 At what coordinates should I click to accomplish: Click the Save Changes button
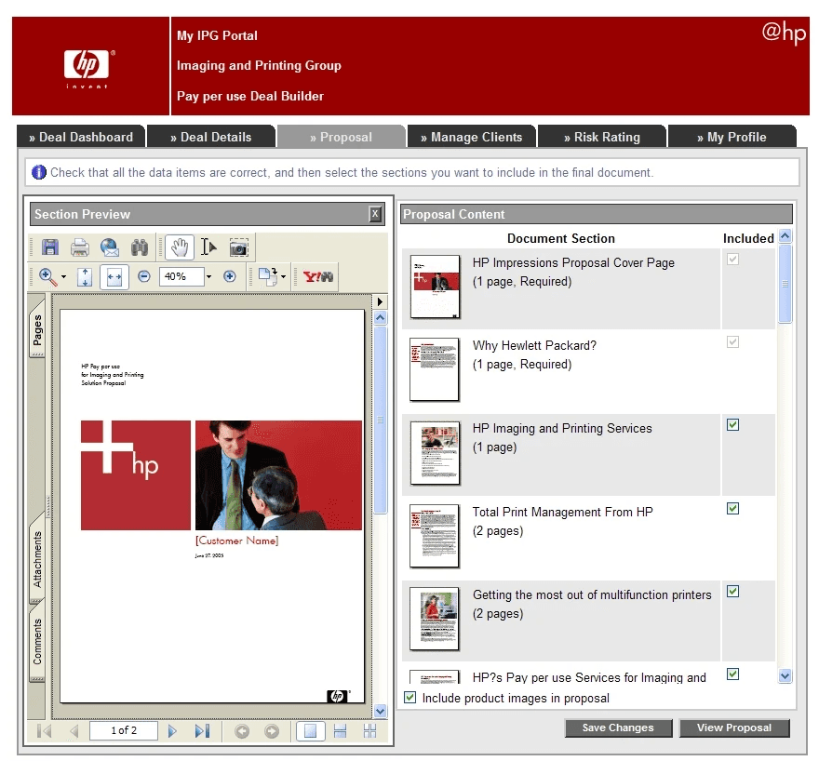point(618,728)
